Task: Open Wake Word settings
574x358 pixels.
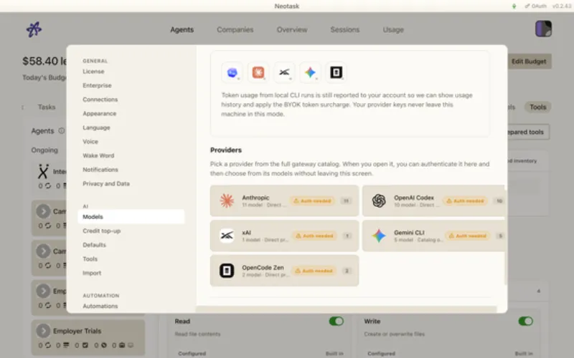Action: pyautogui.click(x=98, y=155)
